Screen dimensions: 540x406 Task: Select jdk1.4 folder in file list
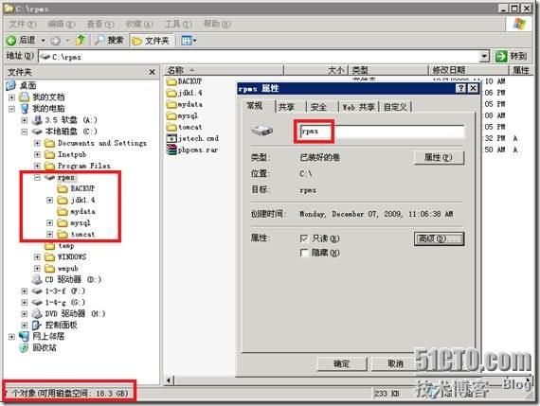coord(184,93)
